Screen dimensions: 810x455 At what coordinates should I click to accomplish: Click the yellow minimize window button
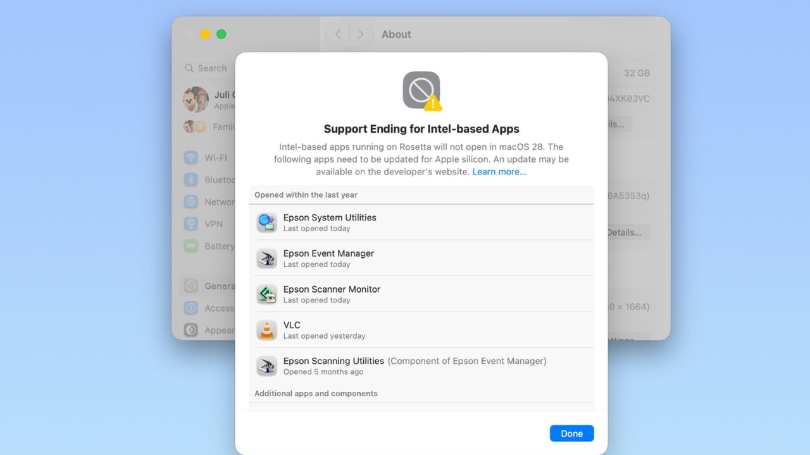point(205,34)
